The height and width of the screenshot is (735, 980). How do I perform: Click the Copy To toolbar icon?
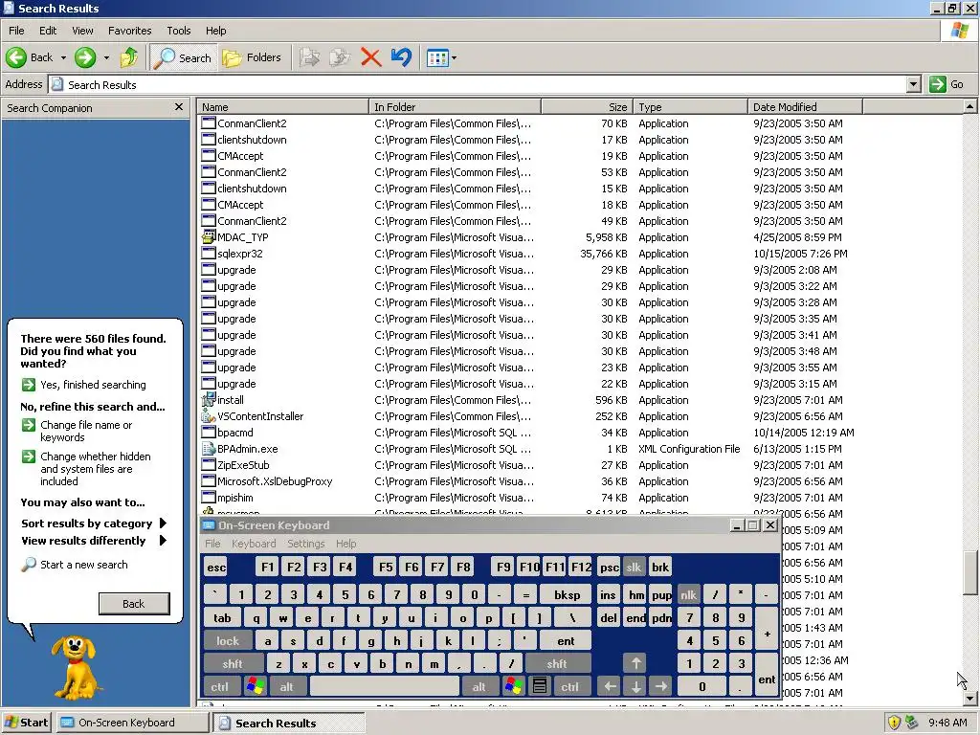[x=340, y=57]
